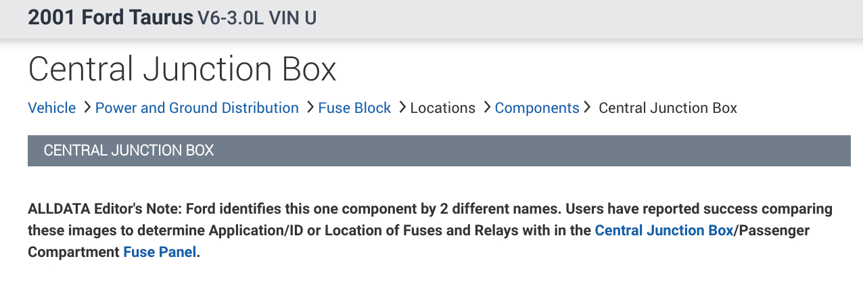
Task: Click the words Passenger Compartment in the note
Action: (x=773, y=231)
